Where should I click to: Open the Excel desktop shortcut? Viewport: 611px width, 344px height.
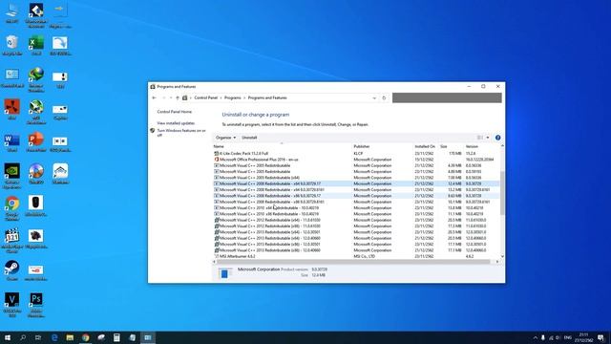36,45
